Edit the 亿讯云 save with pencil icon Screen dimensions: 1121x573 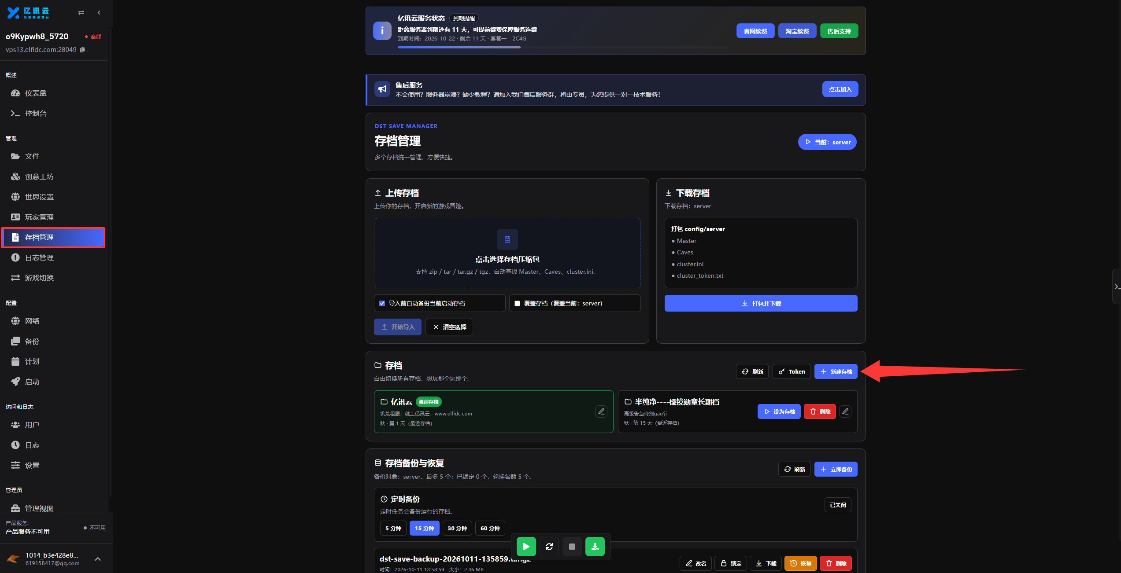[x=601, y=411]
